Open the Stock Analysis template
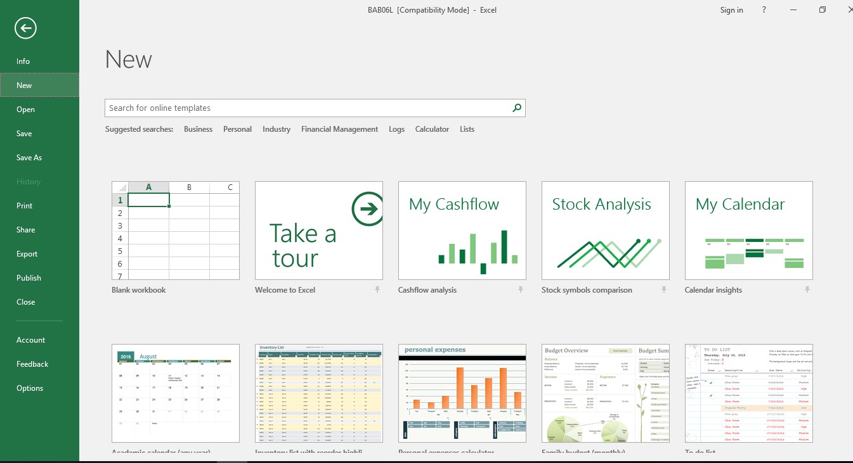 coord(606,231)
